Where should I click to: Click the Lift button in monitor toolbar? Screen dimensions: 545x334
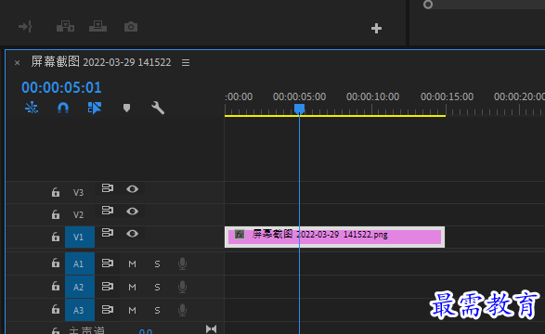(65, 27)
